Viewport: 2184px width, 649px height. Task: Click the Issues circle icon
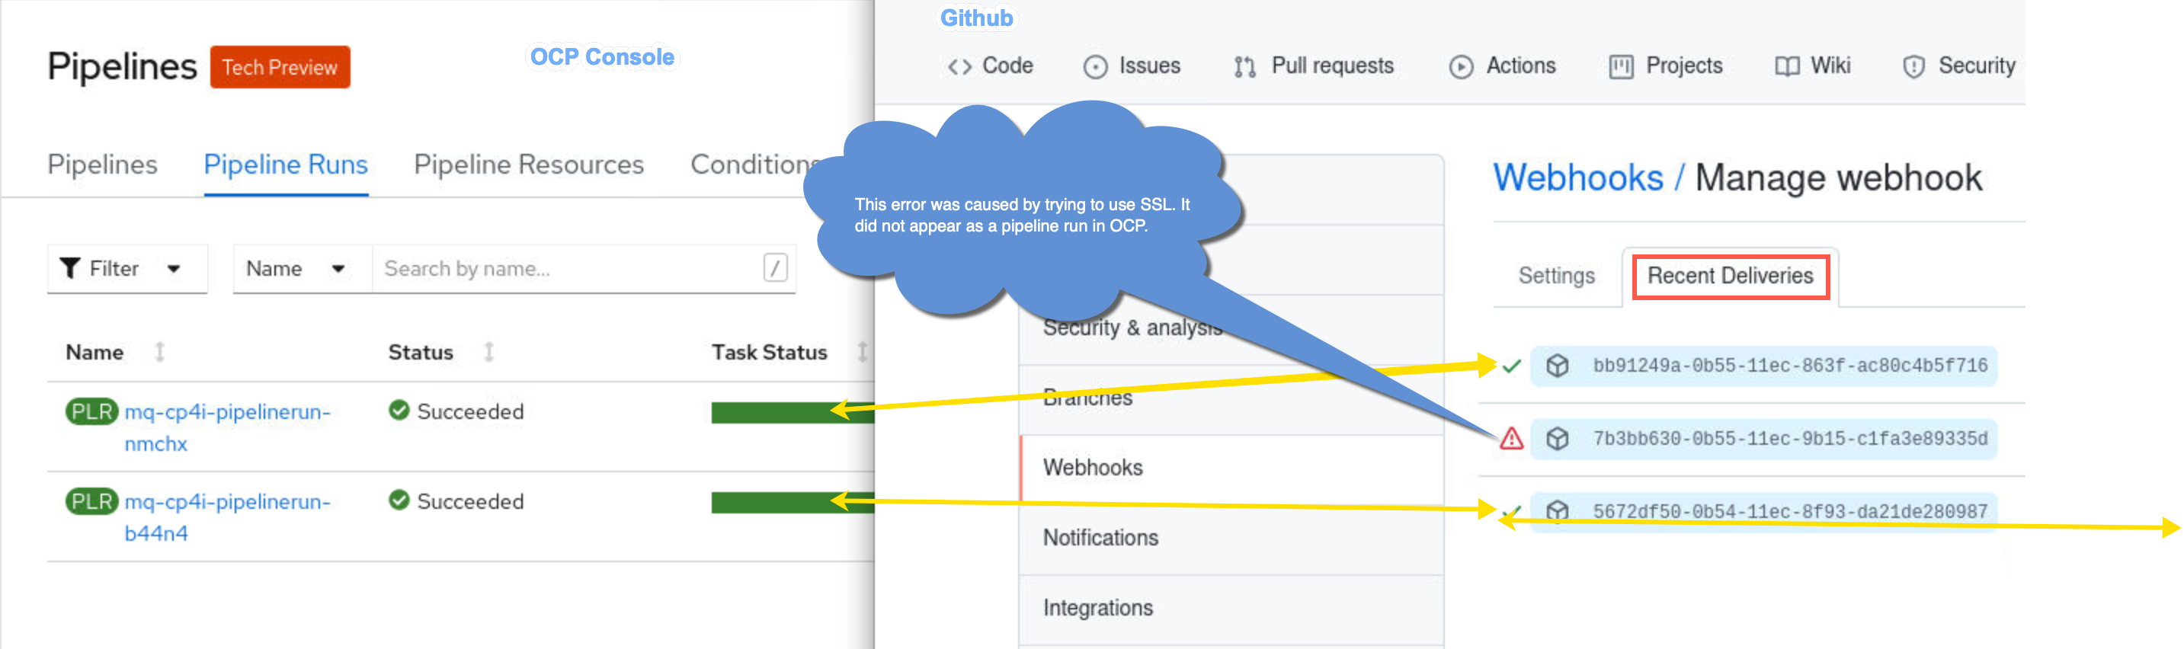(x=1094, y=67)
